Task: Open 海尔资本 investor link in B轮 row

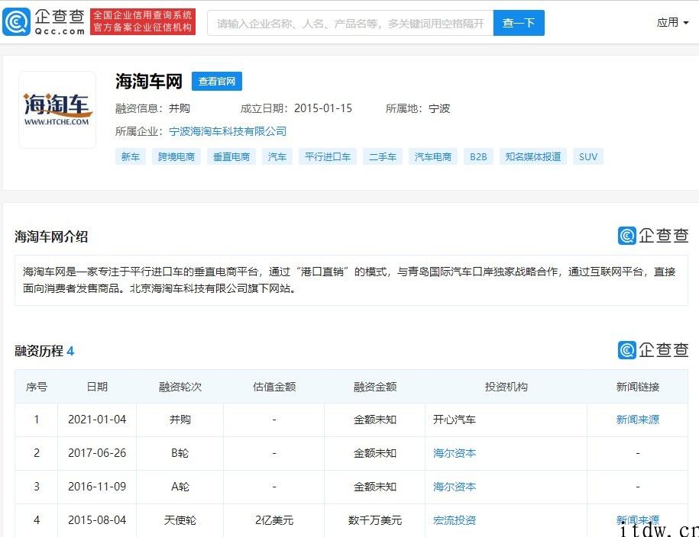Action: click(455, 453)
